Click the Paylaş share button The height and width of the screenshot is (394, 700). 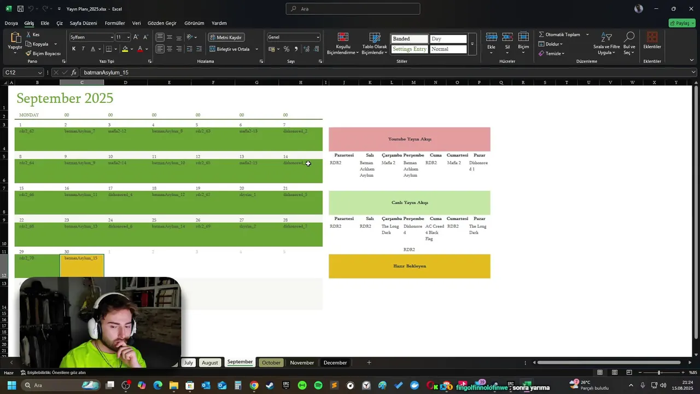(682, 23)
